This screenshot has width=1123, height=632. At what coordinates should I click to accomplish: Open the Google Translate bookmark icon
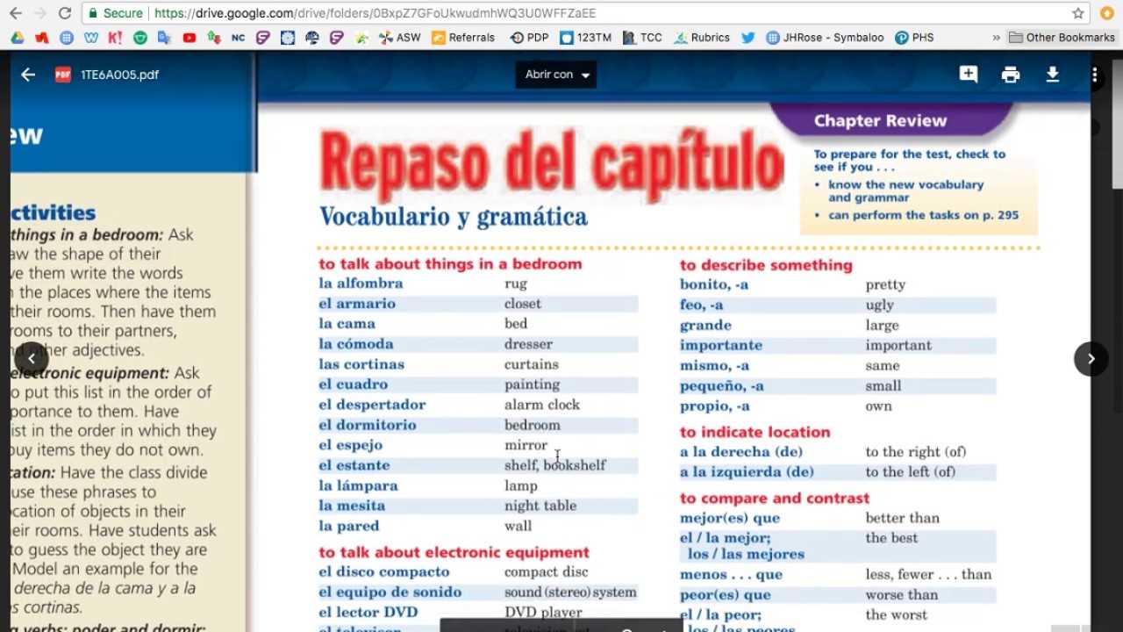pyautogui.click(x=164, y=38)
